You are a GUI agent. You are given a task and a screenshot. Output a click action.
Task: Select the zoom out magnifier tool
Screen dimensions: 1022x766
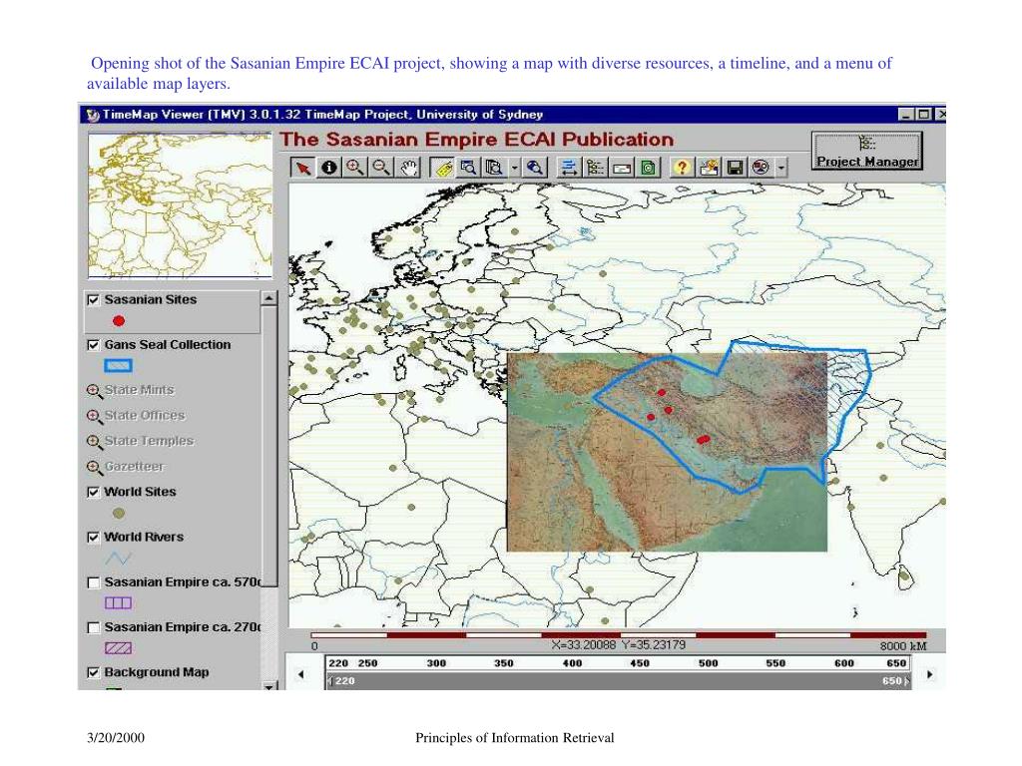click(381, 168)
